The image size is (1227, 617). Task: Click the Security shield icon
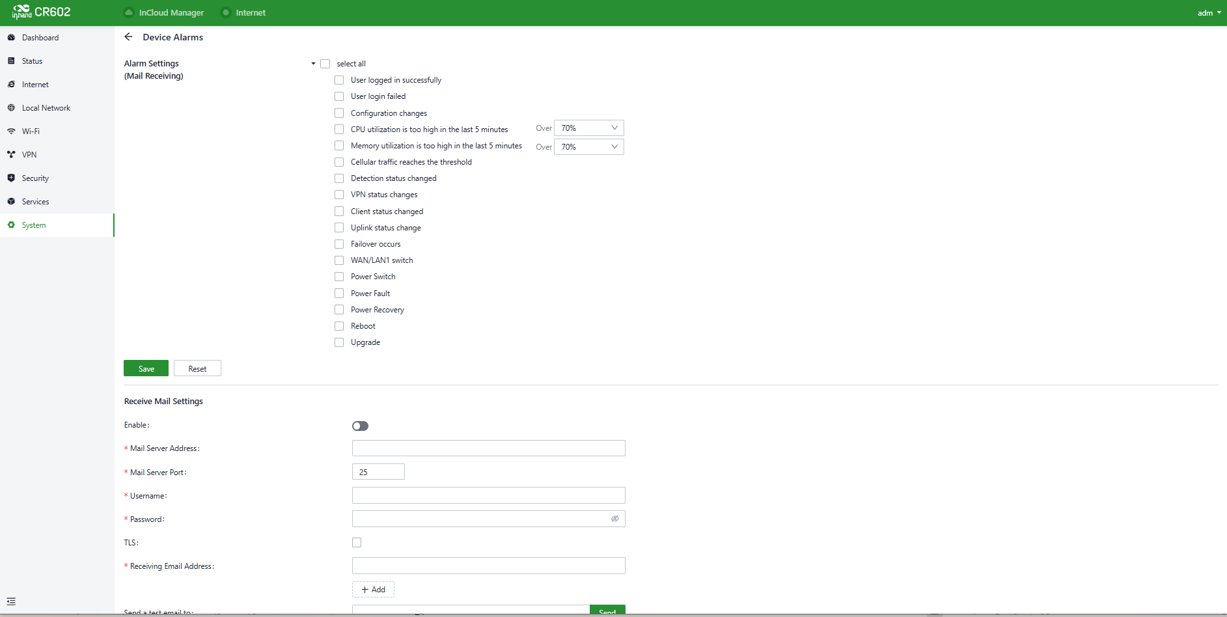pos(11,178)
